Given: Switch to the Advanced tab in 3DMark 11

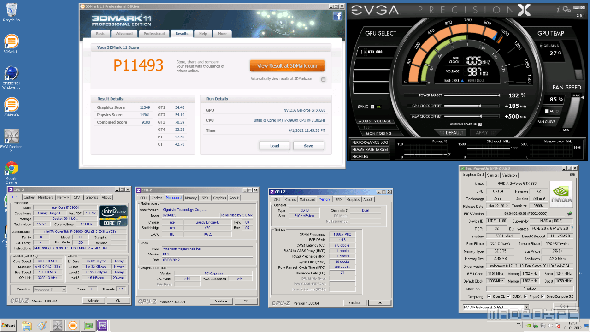Looking at the screenshot, I should (x=124, y=34).
